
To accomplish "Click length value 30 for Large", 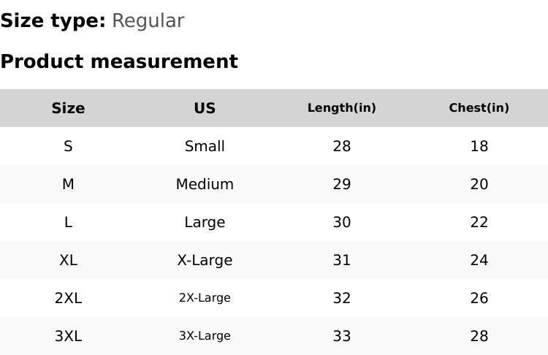I will (x=341, y=222).
